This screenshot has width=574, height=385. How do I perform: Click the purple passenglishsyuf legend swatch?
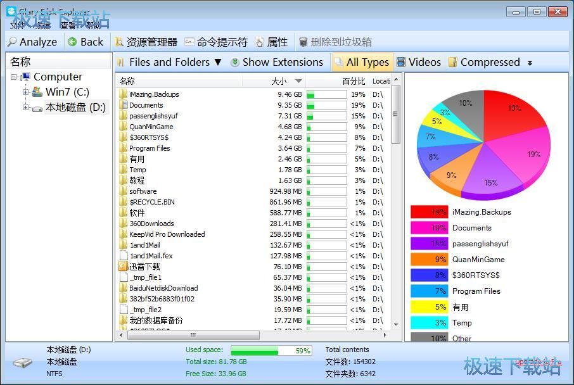(429, 244)
